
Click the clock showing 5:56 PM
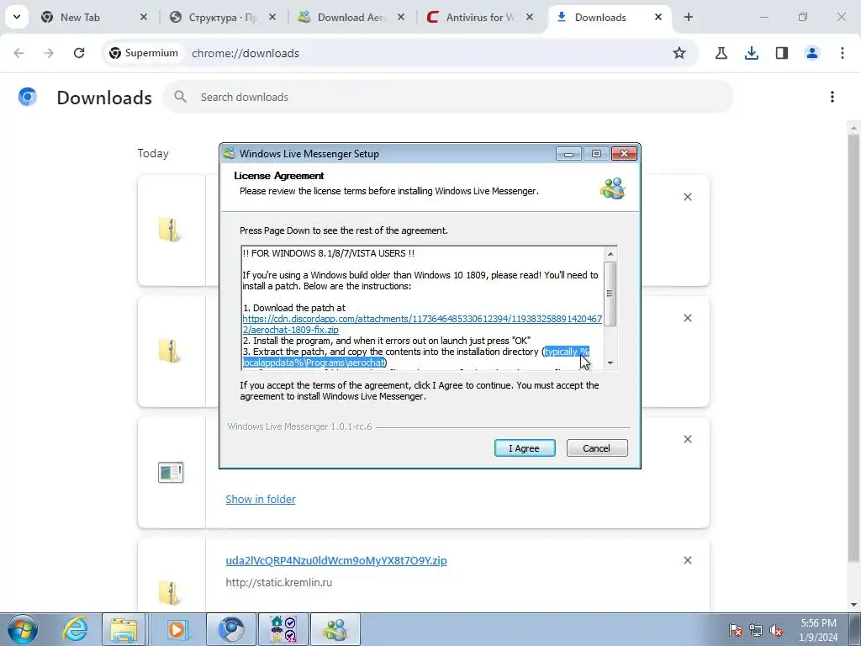[818, 630]
